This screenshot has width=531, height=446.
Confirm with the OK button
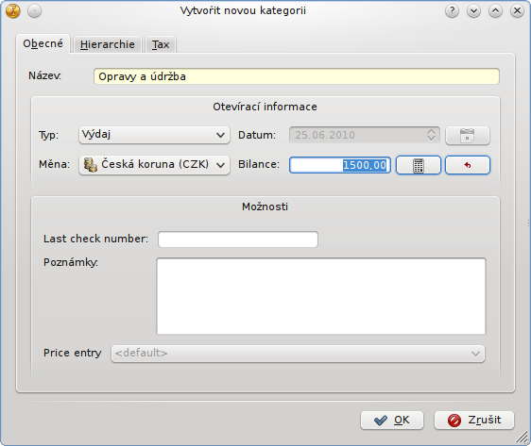coord(392,421)
